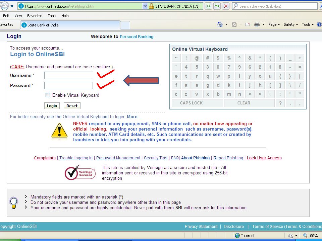The width and height of the screenshot is (322, 241).
Task: Open the Security Tips link
Action: pyautogui.click(x=156, y=158)
